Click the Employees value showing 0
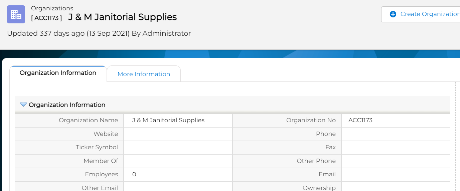Viewport: 460px width, 191px height. click(x=178, y=174)
